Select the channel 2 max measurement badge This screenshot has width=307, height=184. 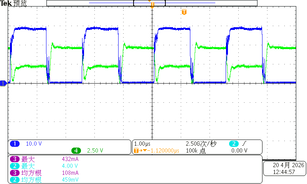coord(15,166)
